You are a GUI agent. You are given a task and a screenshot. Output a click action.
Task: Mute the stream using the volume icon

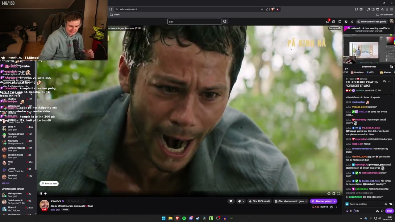click(x=45, y=193)
